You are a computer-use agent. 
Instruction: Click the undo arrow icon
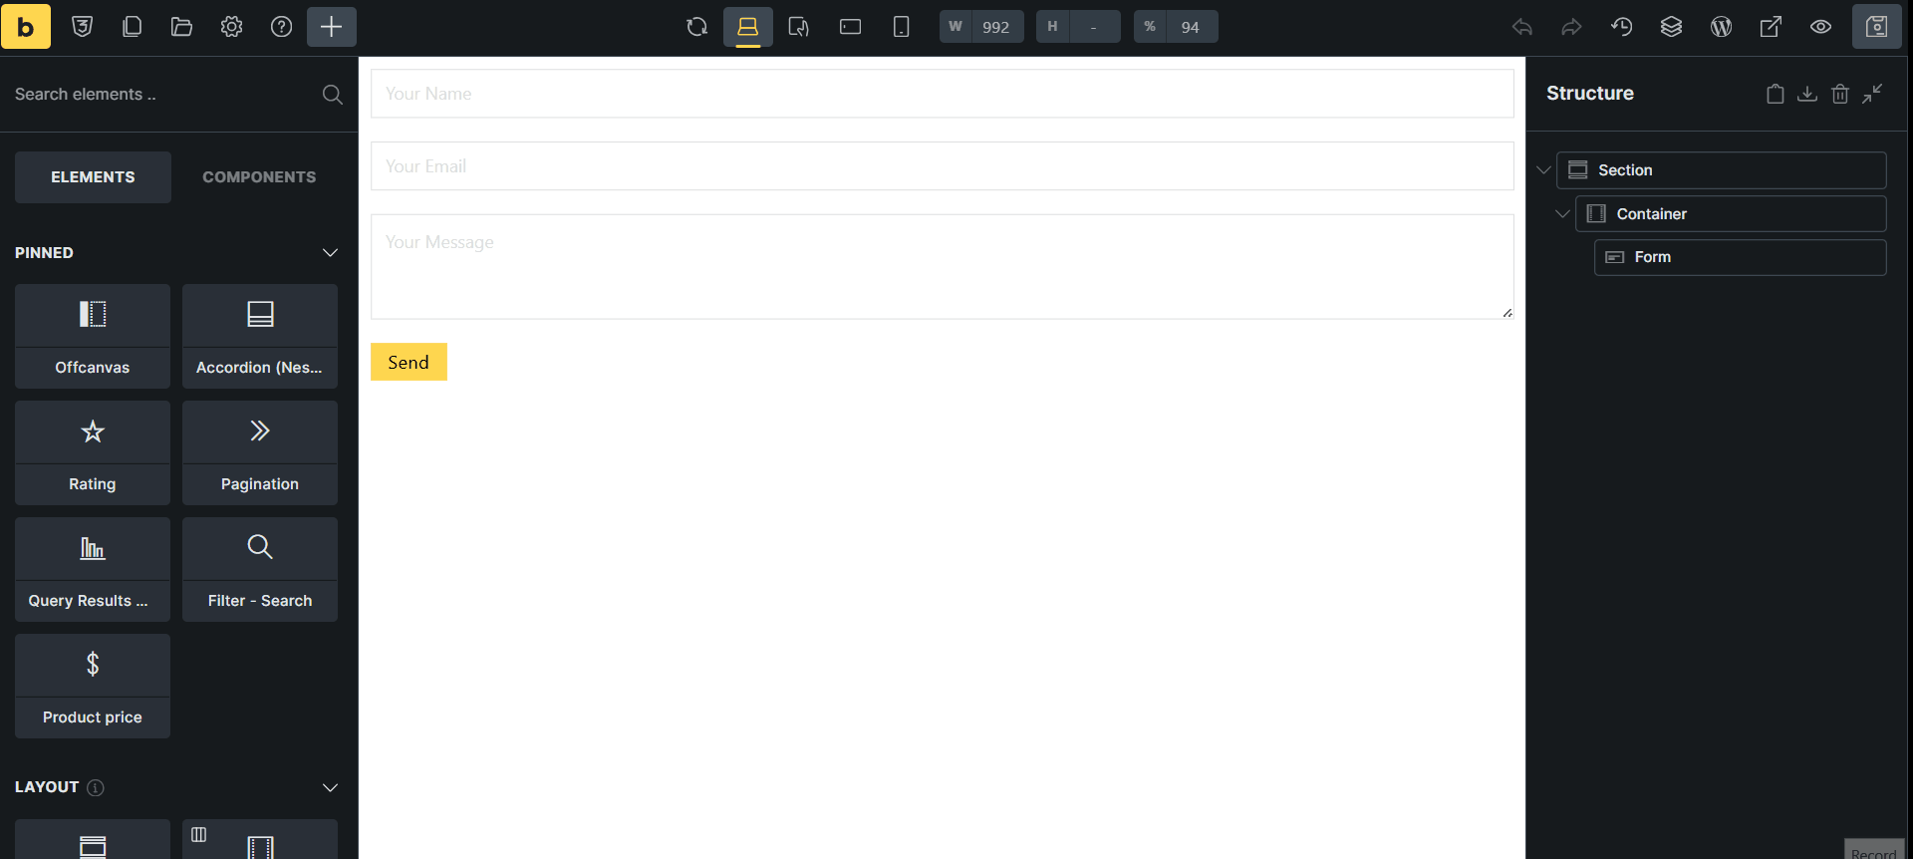pyautogui.click(x=1522, y=27)
